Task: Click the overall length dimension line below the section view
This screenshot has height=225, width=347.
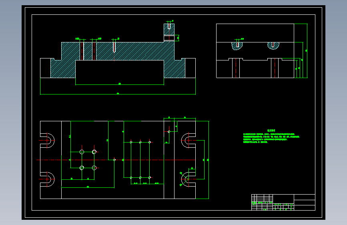Action: [x=118, y=94]
